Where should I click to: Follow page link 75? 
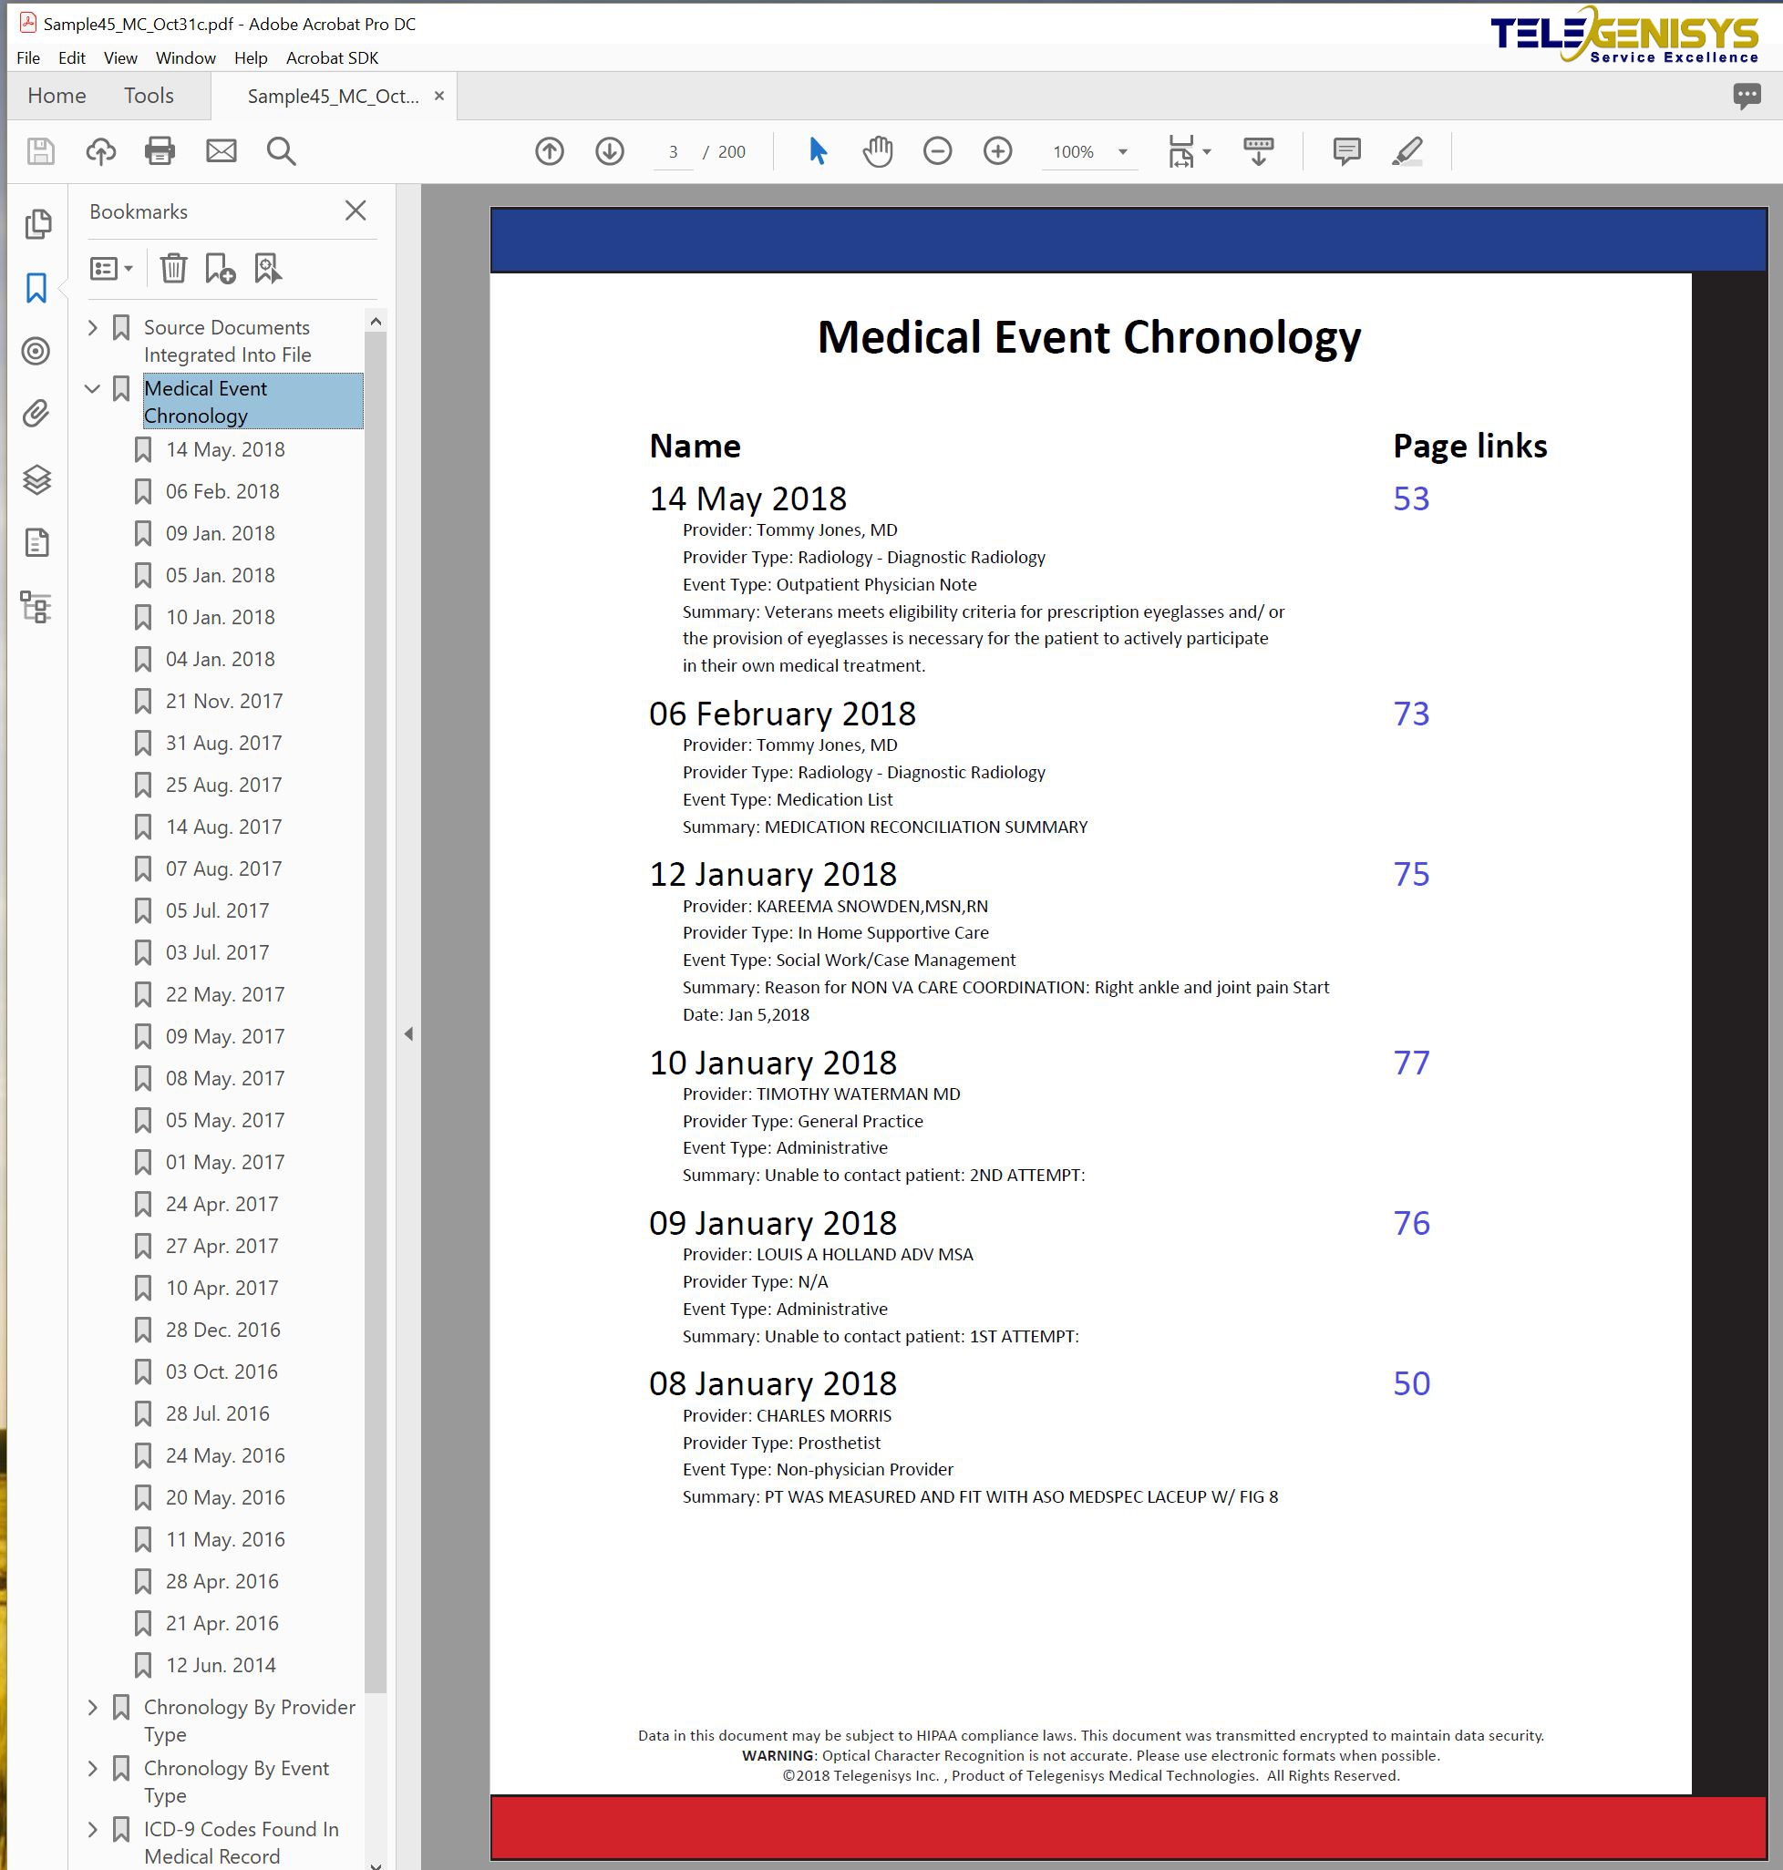pyautogui.click(x=1411, y=874)
